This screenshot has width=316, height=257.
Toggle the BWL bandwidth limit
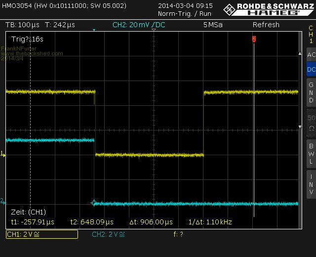coord(311,153)
